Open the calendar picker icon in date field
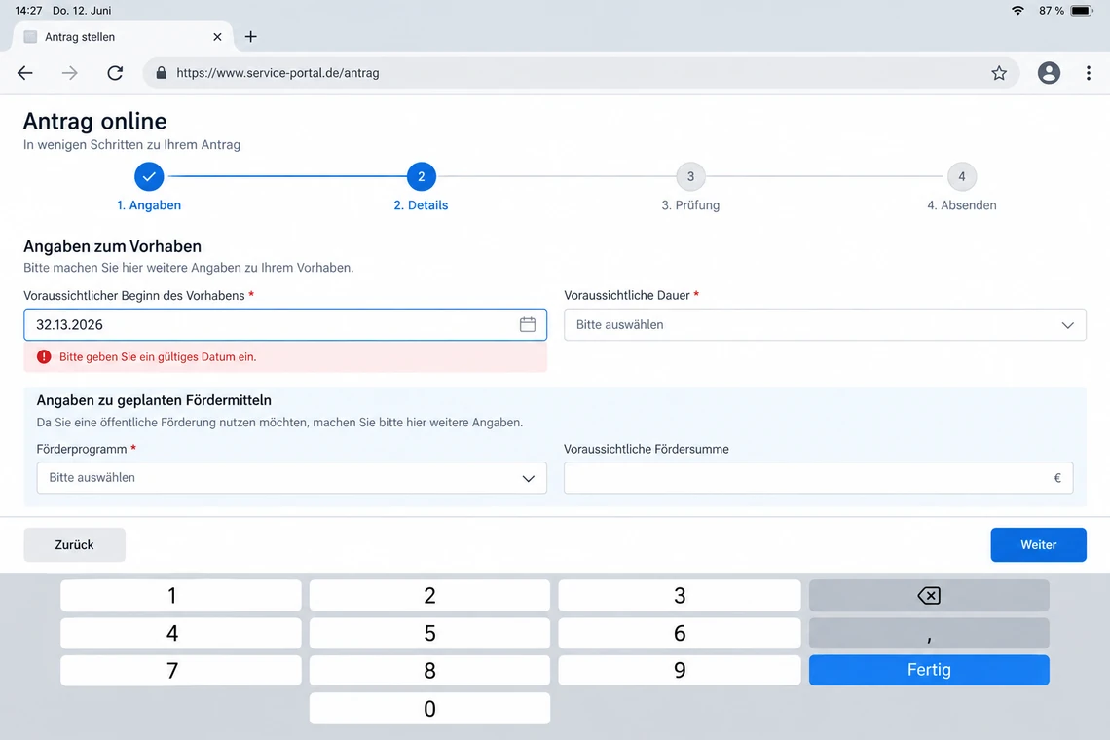Screen dimensions: 1110x740 point(528,324)
